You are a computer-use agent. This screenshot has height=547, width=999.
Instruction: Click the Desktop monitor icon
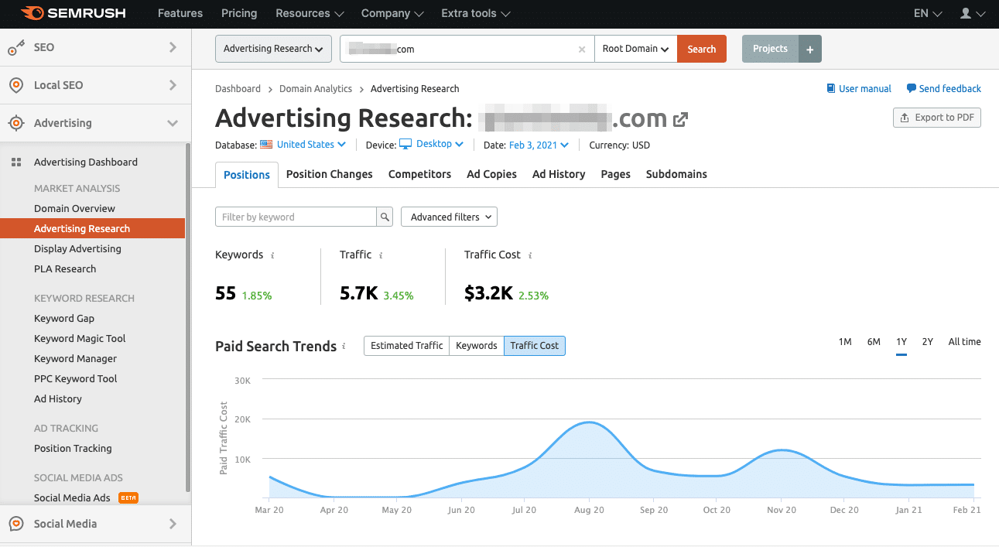point(405,145)
